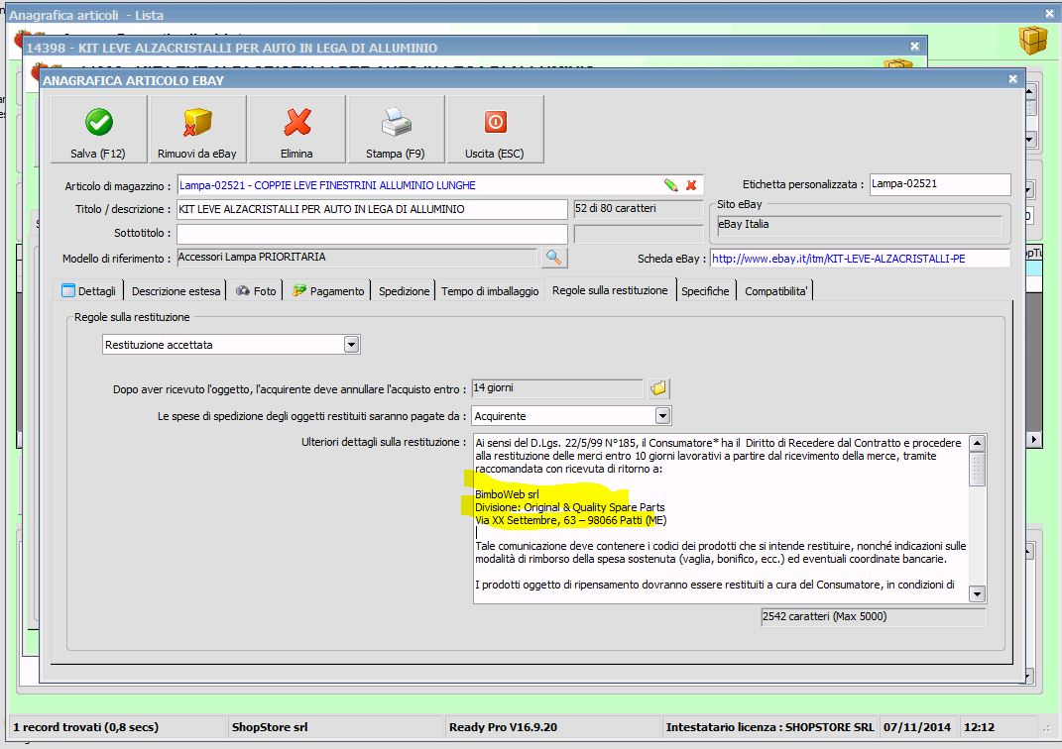Click the Titolo / descrizione input field
Screen dimensions: 1062x749
click(372, 209)
